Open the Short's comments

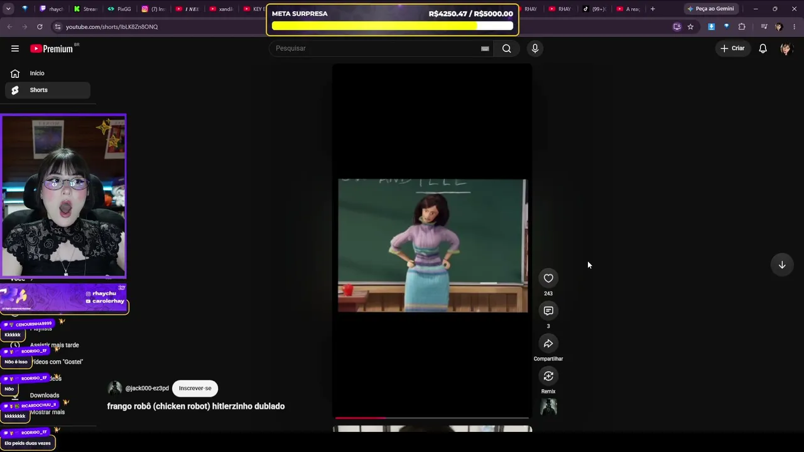548,311
